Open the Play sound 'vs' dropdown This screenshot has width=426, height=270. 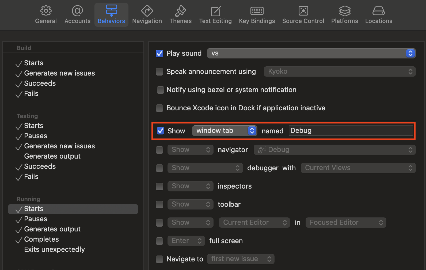click(311, 53)
